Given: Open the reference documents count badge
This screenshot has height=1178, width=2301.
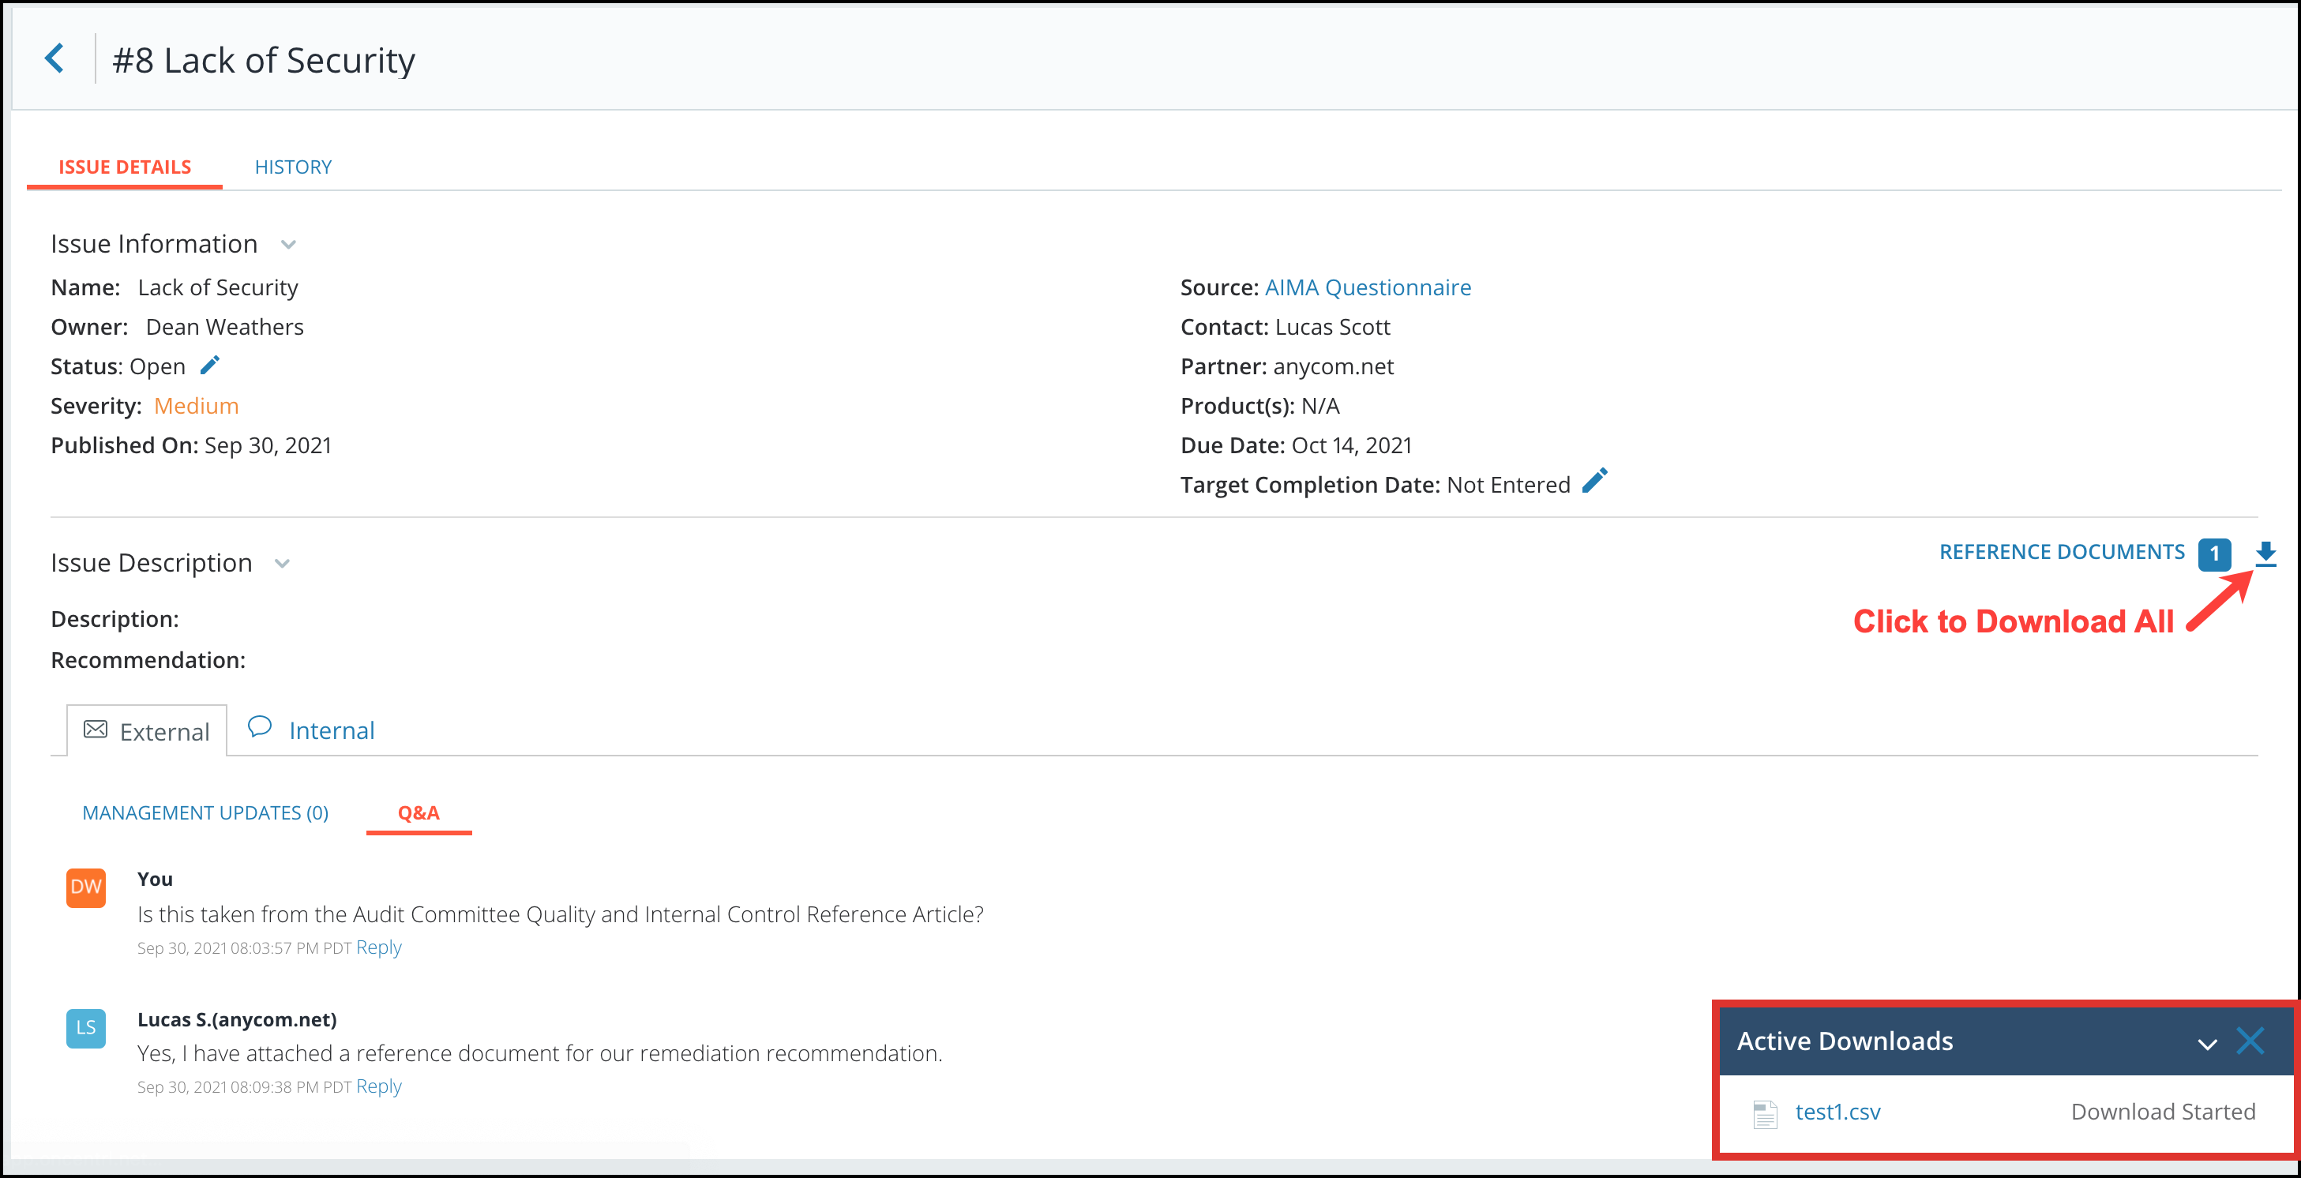Looking at the screenshot, I should (x=2214, y=553).
